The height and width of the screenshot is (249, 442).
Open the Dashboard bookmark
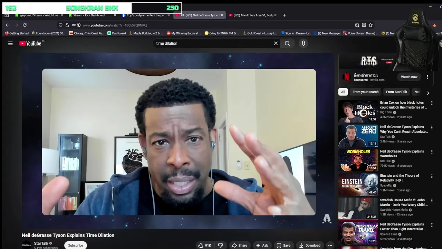(x=116, y=33)
